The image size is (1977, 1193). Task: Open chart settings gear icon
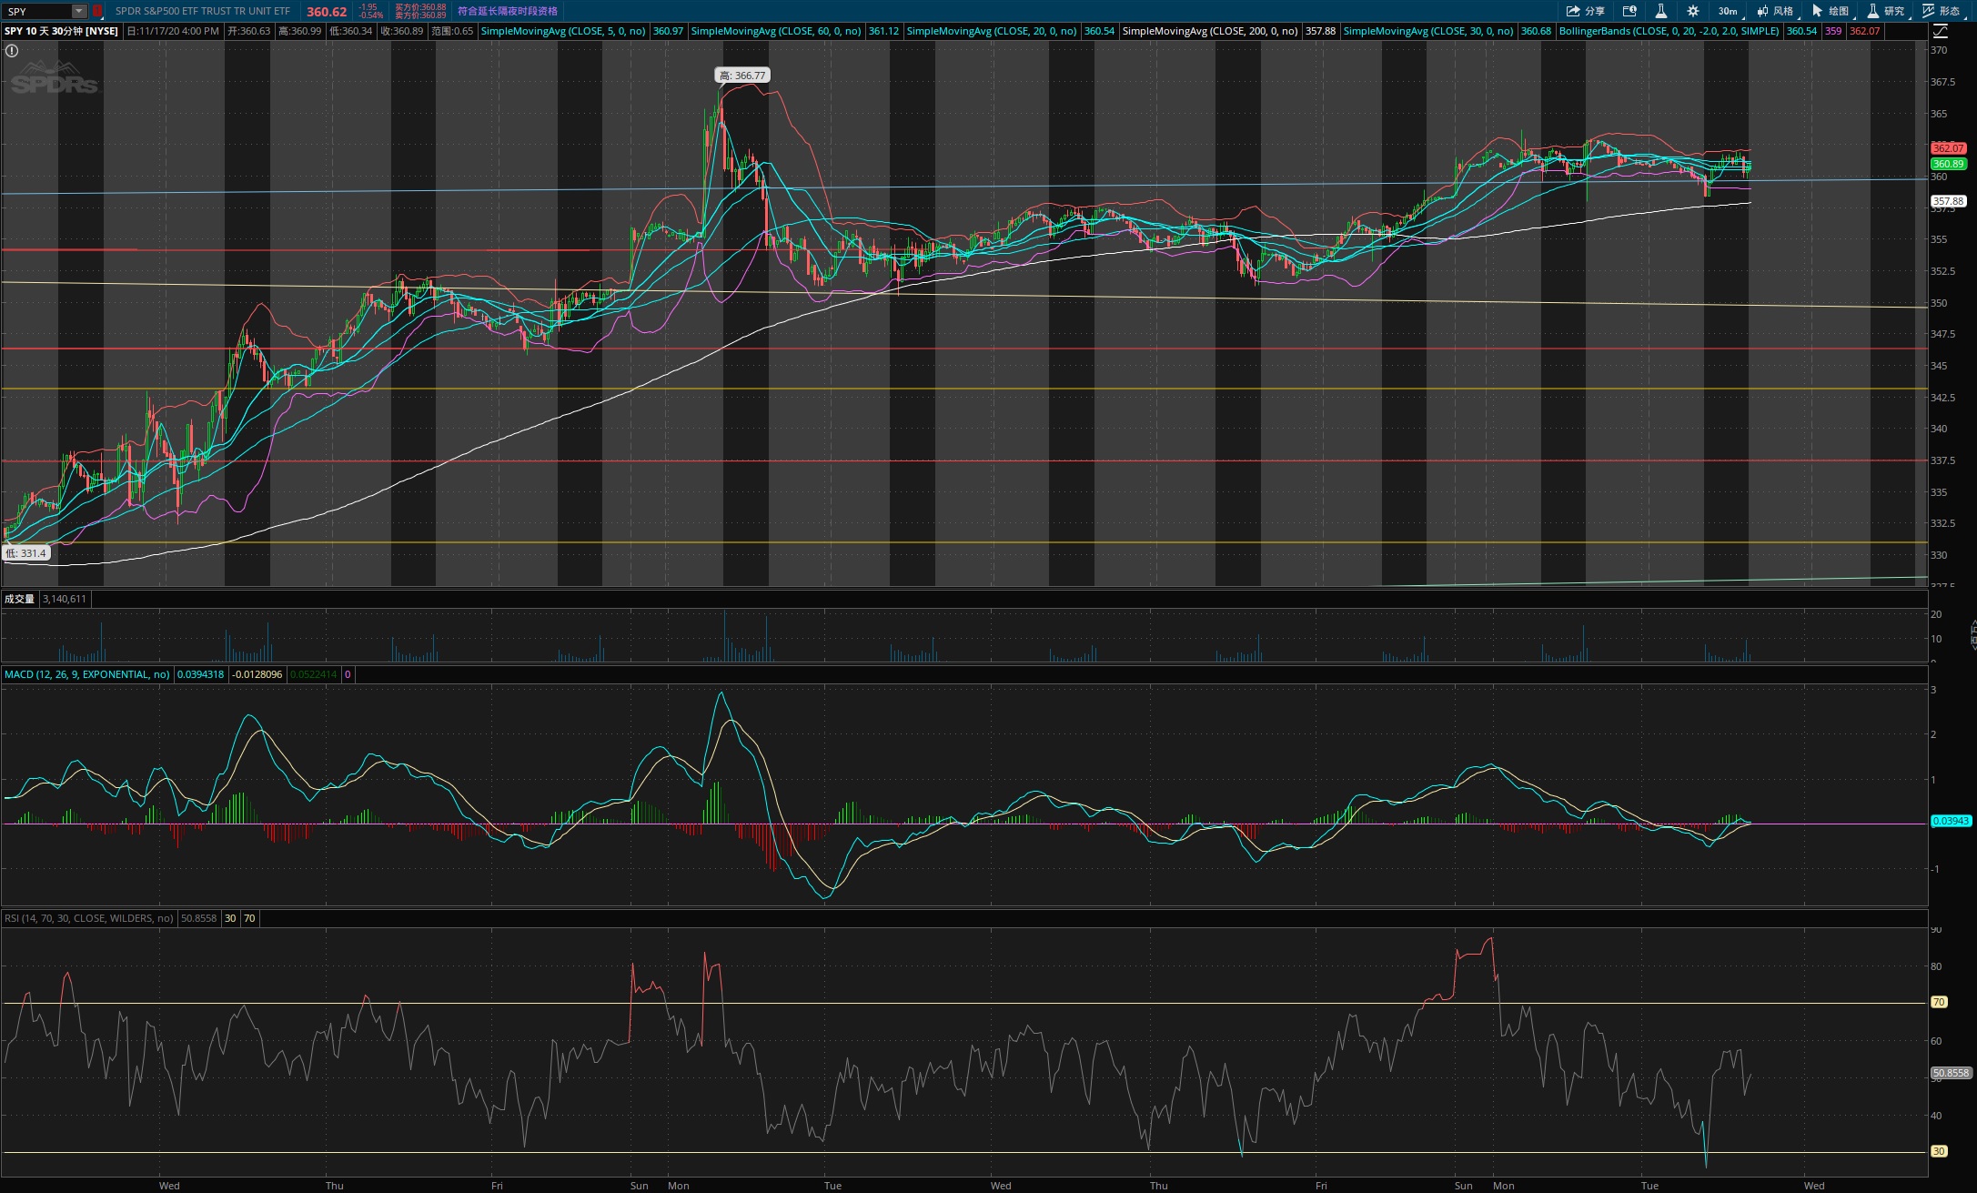coord(1692,11)
